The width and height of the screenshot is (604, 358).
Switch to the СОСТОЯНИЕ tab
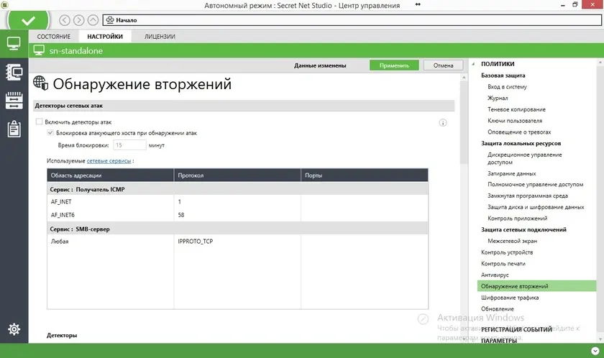(53, 37)
